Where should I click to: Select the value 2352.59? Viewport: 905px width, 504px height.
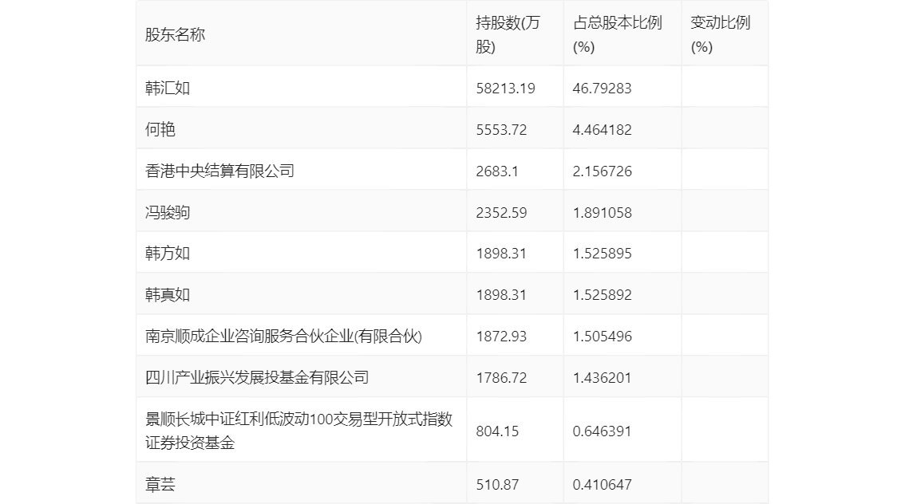click(501, 213)
